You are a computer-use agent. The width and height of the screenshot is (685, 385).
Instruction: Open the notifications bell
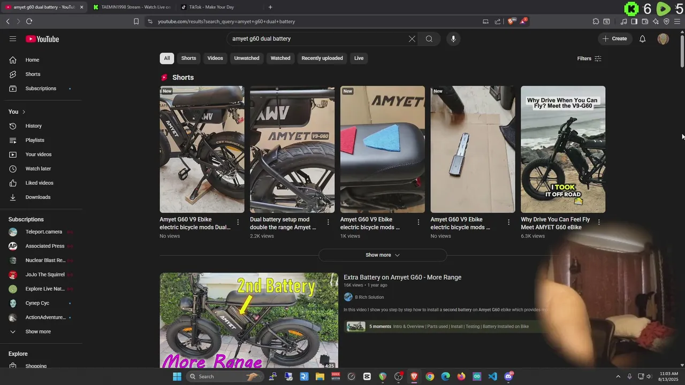pyautogui.click(x=643, y=38)
